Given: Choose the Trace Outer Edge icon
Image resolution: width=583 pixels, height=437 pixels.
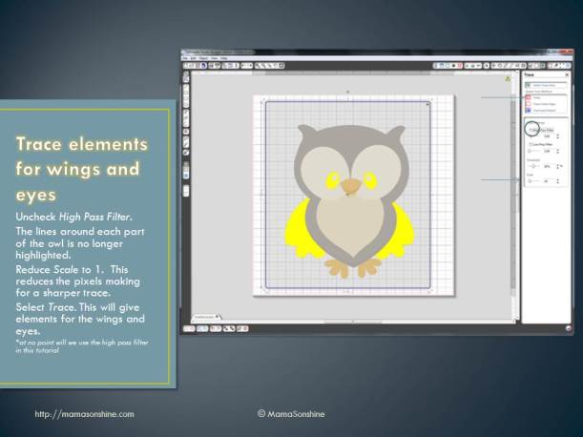Looking at the screenshot, I should click(x=528, y=104).
